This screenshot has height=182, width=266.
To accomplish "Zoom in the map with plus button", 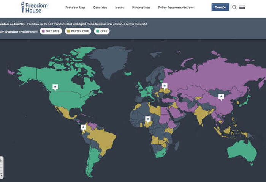I will point(1,160).
